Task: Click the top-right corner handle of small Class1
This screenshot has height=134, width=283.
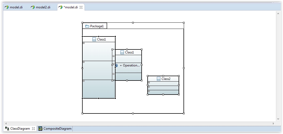Action: click(142, 49)
